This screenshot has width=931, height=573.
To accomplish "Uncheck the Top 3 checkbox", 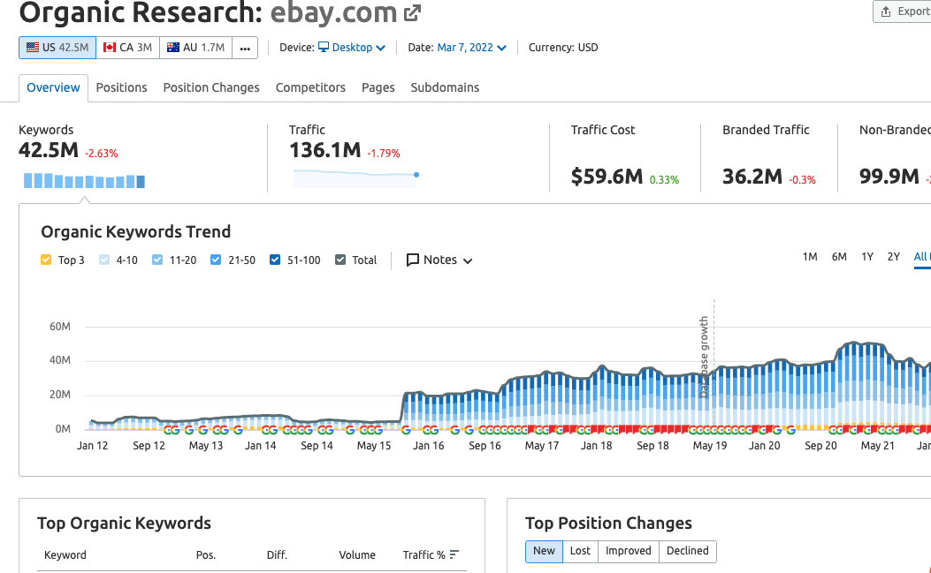I will 46,260.
